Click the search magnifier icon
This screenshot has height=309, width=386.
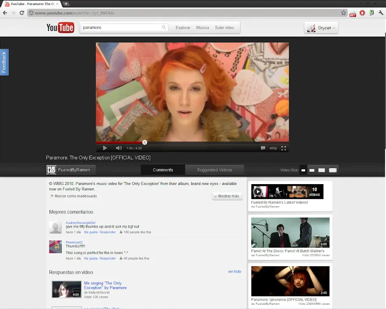pos(164,28)
